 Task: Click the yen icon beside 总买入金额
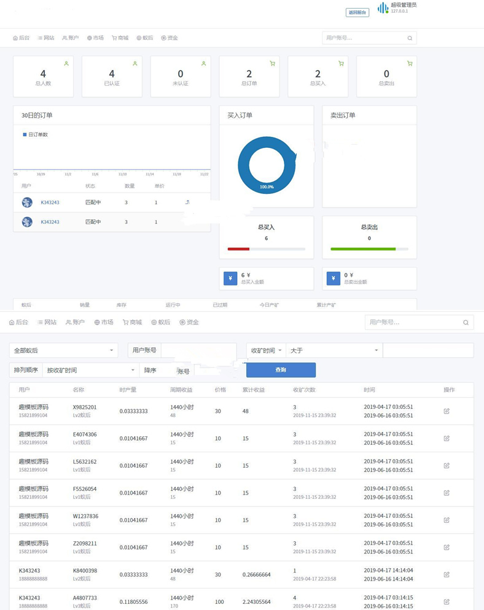click(x=230, y=279)
